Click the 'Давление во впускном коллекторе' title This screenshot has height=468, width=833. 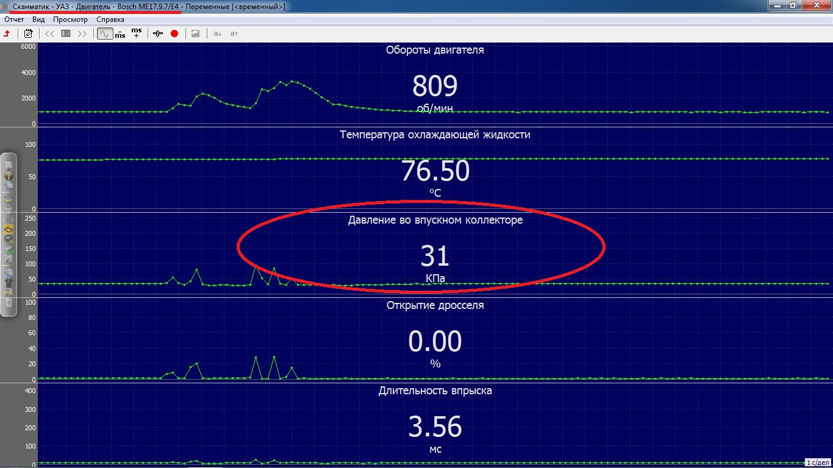click(x=435, y=220)
